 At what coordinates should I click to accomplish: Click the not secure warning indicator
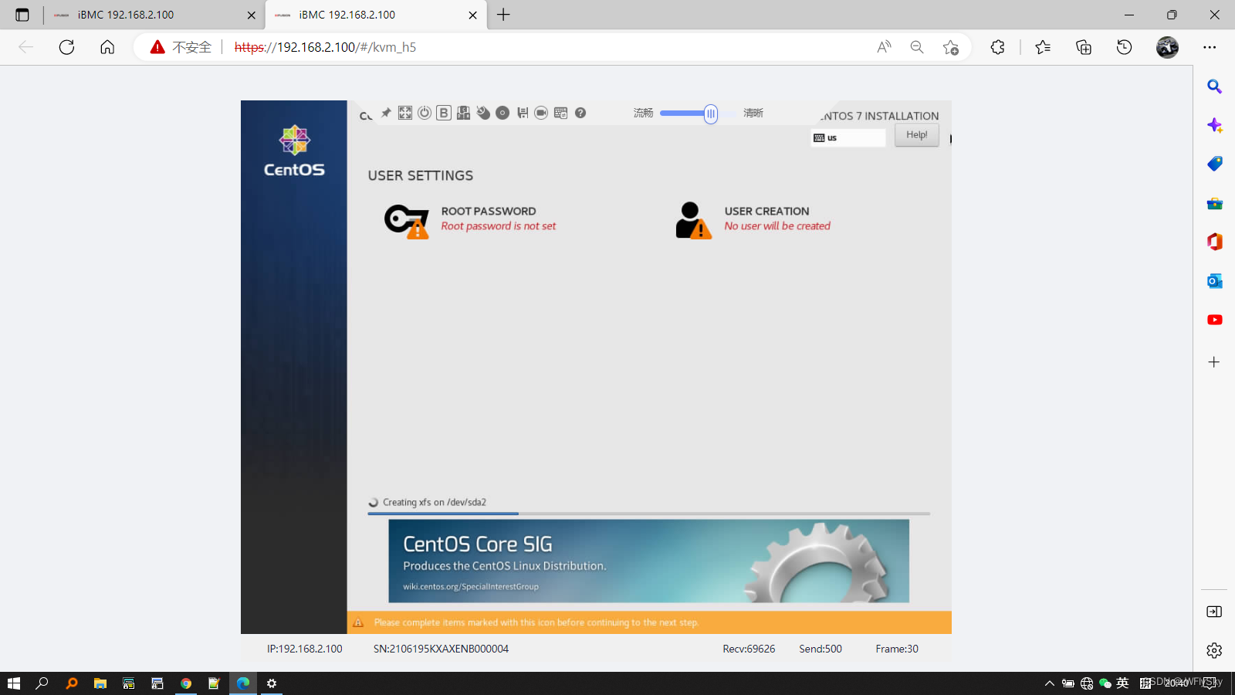pyautogui.click(x=181, y=47)
